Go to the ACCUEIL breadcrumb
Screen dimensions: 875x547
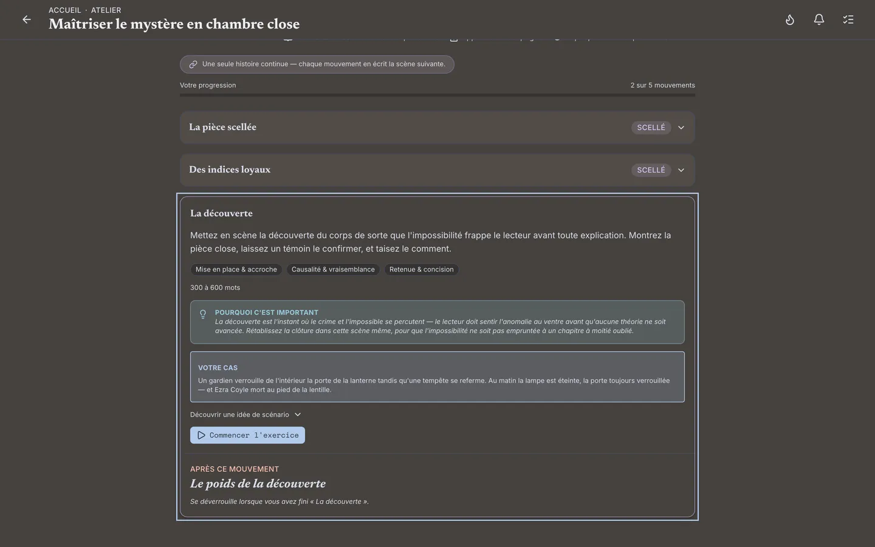(65, 10)
